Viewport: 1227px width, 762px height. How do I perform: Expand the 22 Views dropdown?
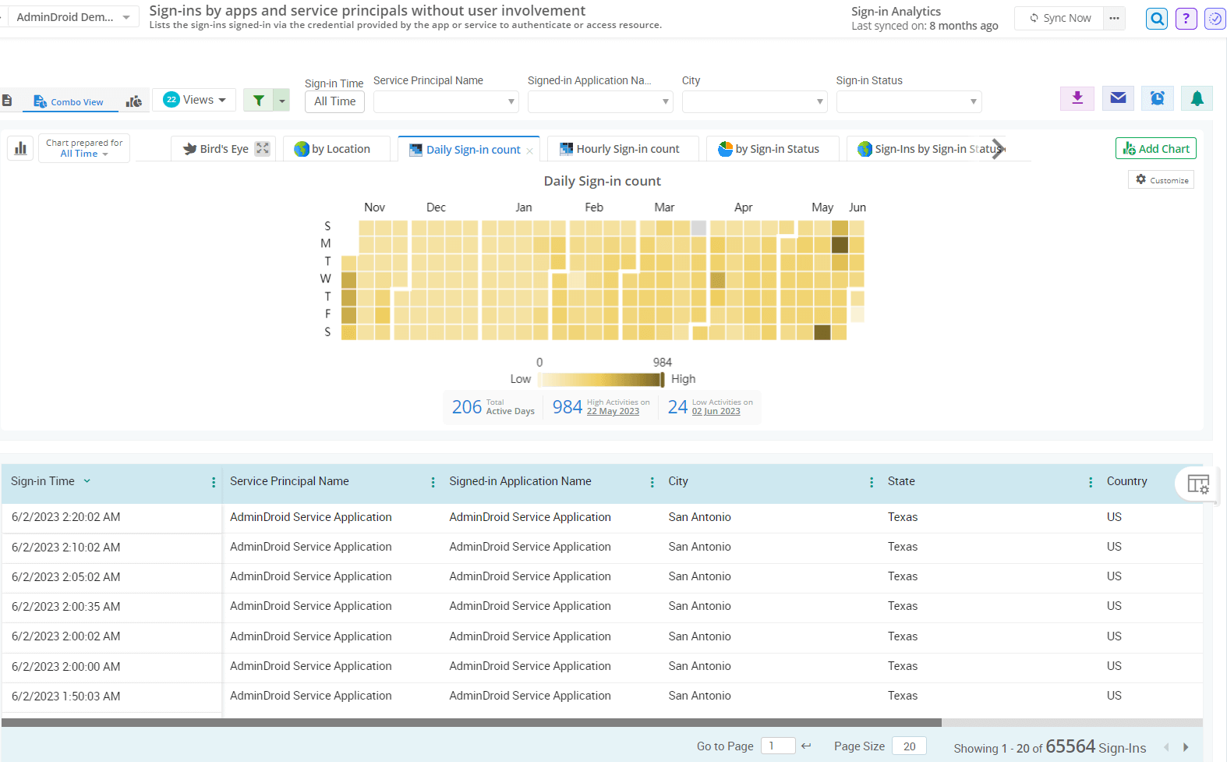(x=194, y=100)
